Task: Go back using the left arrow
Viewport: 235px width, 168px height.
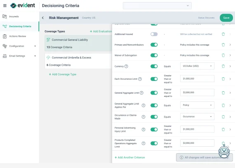Action: point(43,18)
